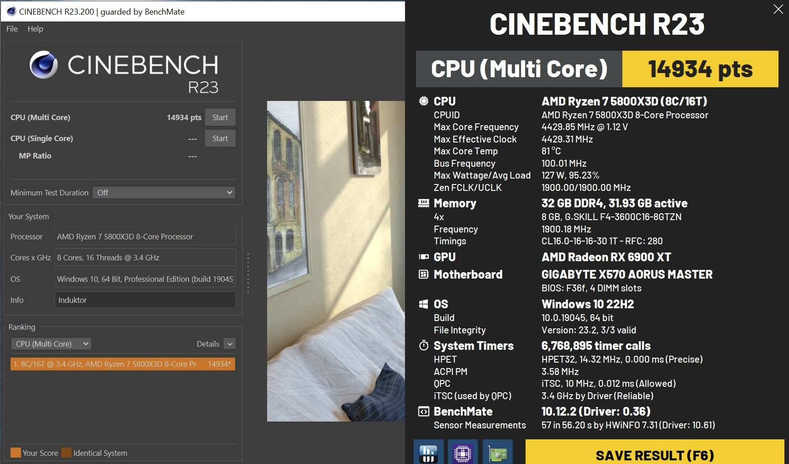The image size is (789, 464).
Task: Save the result with SAVE RESULT (F6)
Action: pos(655,452)
